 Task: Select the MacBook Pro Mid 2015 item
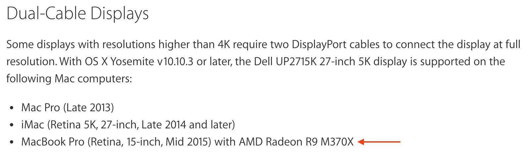coord(187,142)
